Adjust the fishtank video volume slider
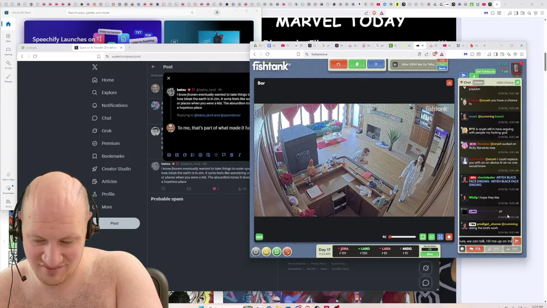Image resolution: width=547 pixels, height=308 pixels. 402,237
